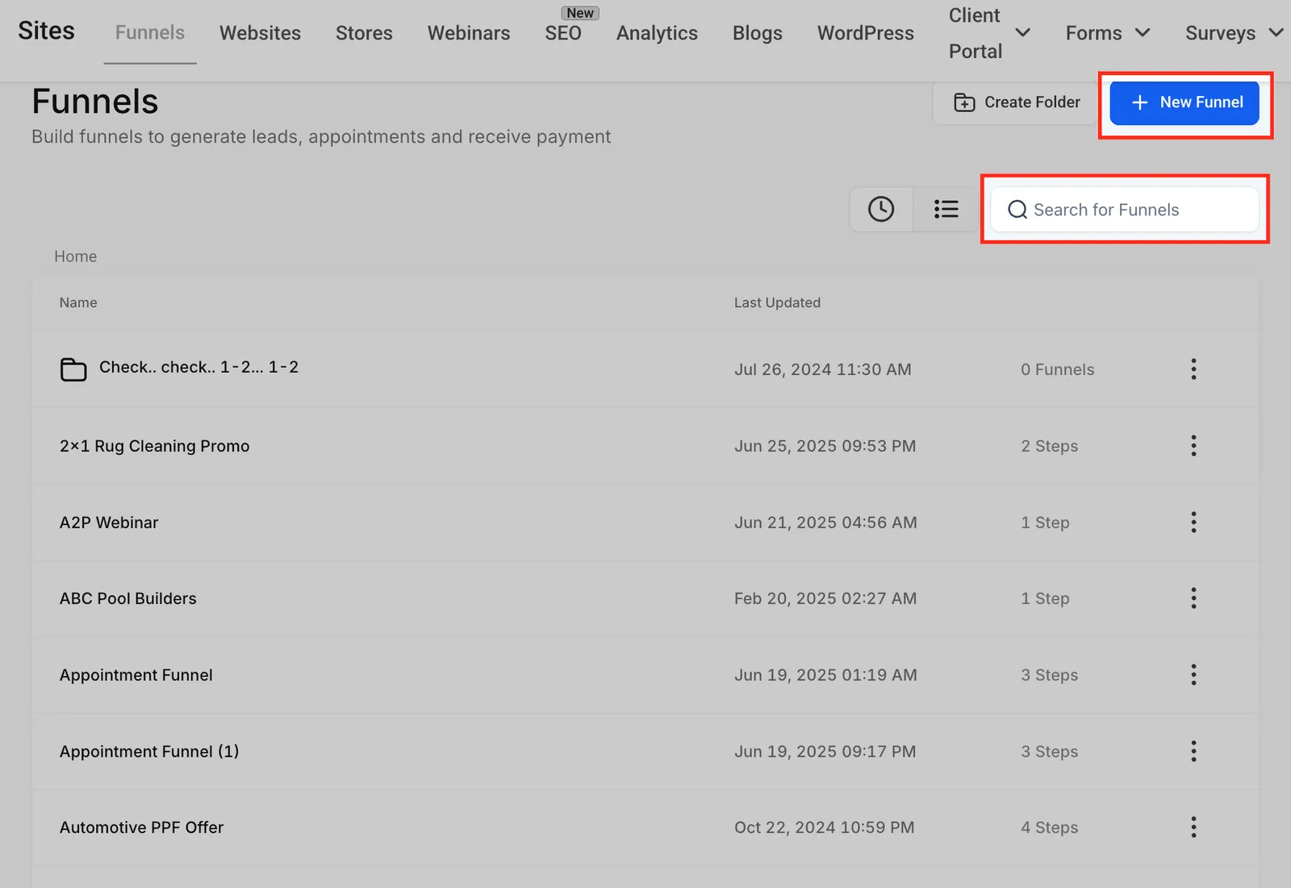1291x888 pixels.
Task: Open options menu for ABC Pool Builders
Action: click(1193, 598)
